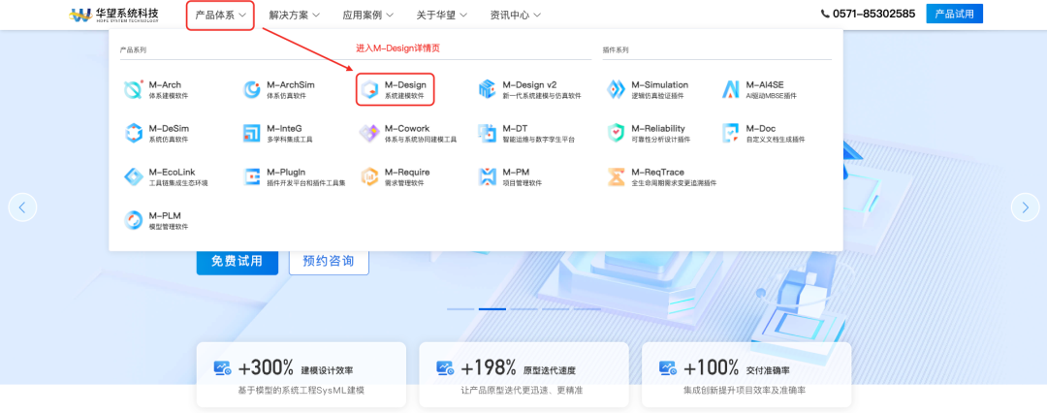The height and width of the screenshot is (413, 1047).
Task: Click the phone number 0571-85302585
Action: tap(873, 14)
